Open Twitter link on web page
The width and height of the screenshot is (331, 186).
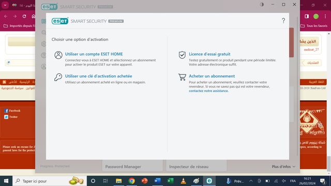click(11, 117)
